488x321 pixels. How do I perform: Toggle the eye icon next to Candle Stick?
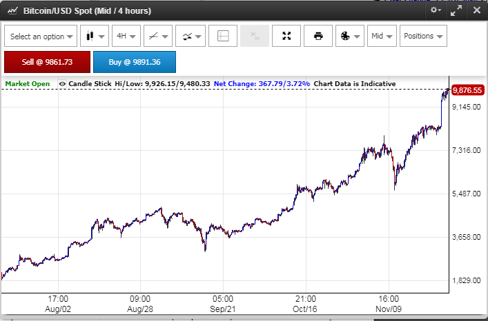tap(62, 84)
